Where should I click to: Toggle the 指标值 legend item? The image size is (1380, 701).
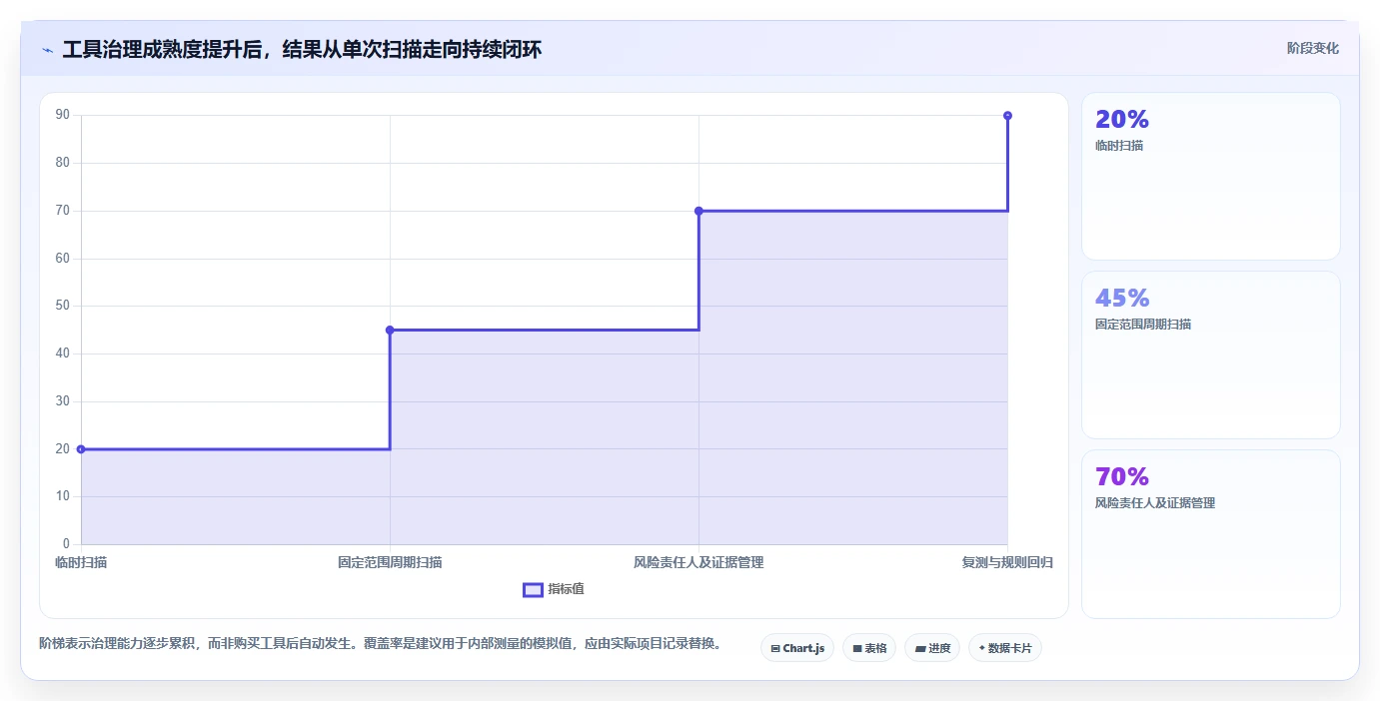(x=554, y=589)
